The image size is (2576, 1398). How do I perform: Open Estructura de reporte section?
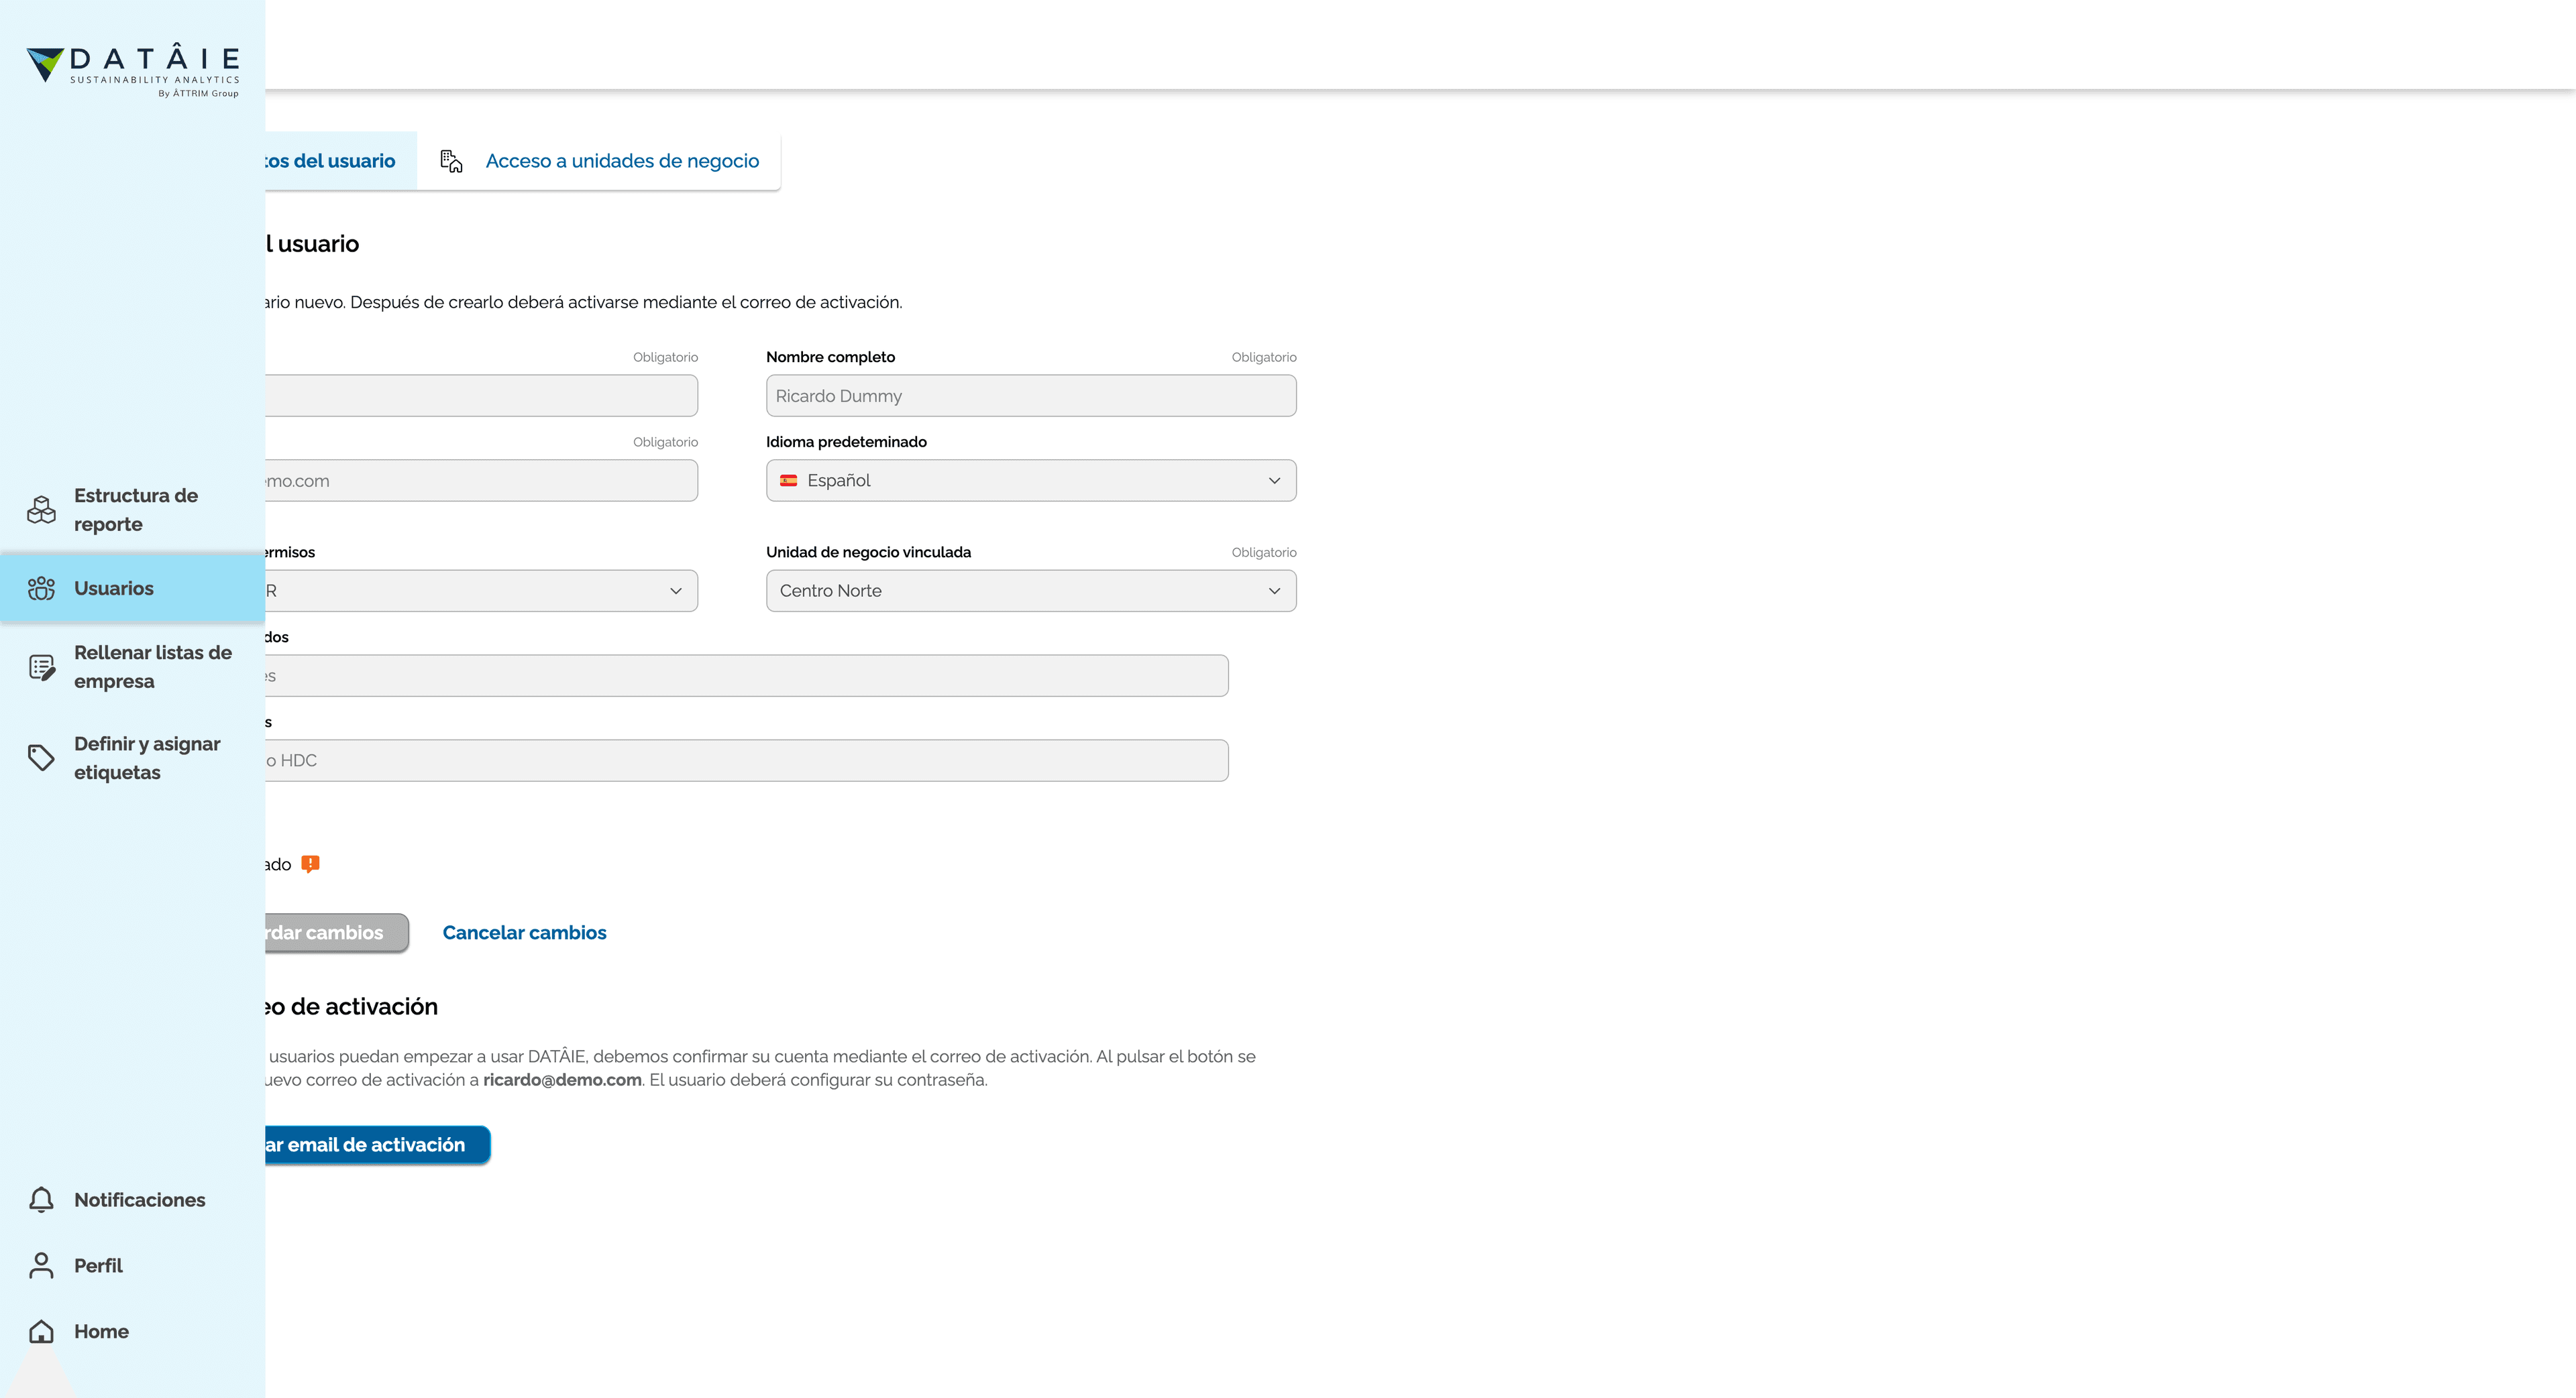click(x=133, y=510)
